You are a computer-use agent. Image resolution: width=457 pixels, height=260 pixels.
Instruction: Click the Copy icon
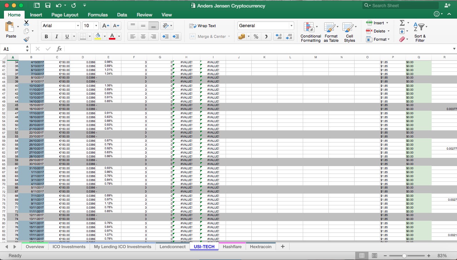(x=27, y=31)
